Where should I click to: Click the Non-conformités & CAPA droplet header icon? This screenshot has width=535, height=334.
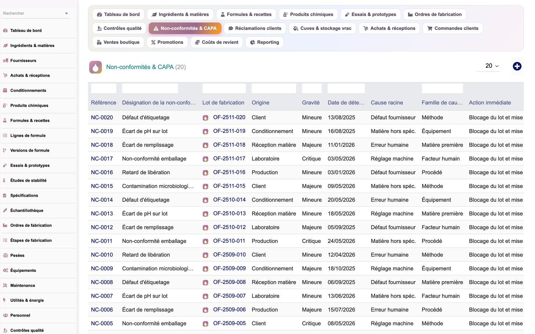tap(96, 67)
